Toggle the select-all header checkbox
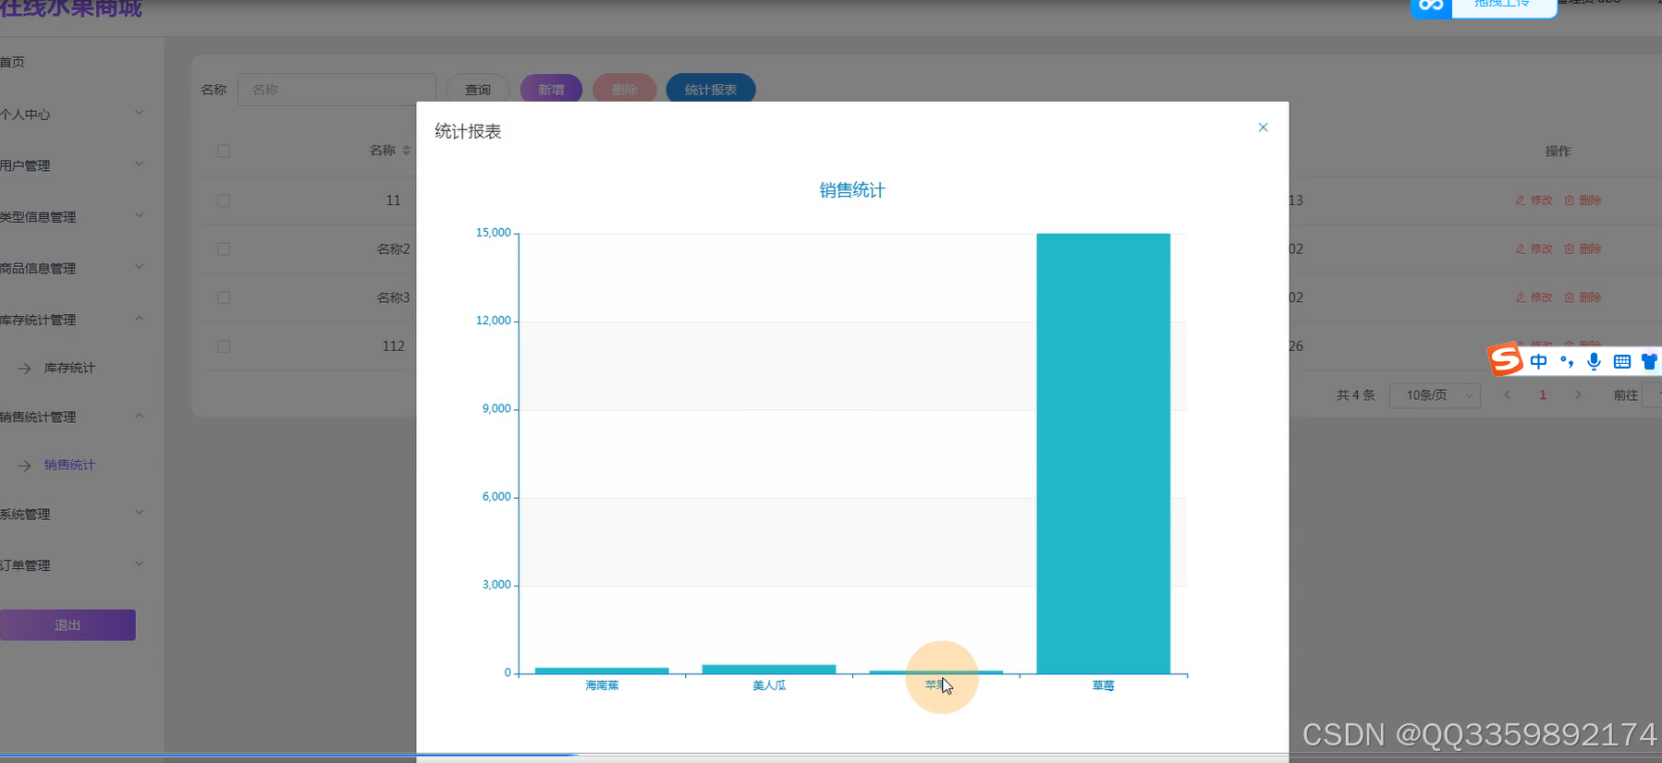 pos(224,151)
